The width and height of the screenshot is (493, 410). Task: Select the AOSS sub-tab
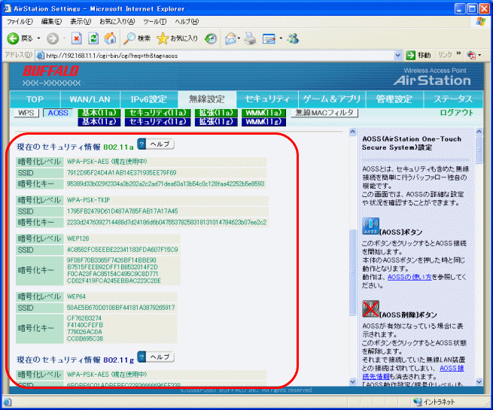58,113
